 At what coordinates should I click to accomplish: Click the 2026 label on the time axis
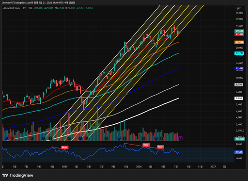[139, 166]
